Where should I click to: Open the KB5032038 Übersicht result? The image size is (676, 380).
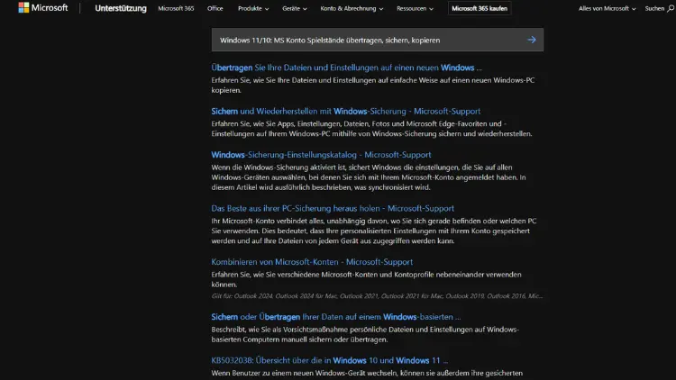pyautogui.click(x=329, y=360)
